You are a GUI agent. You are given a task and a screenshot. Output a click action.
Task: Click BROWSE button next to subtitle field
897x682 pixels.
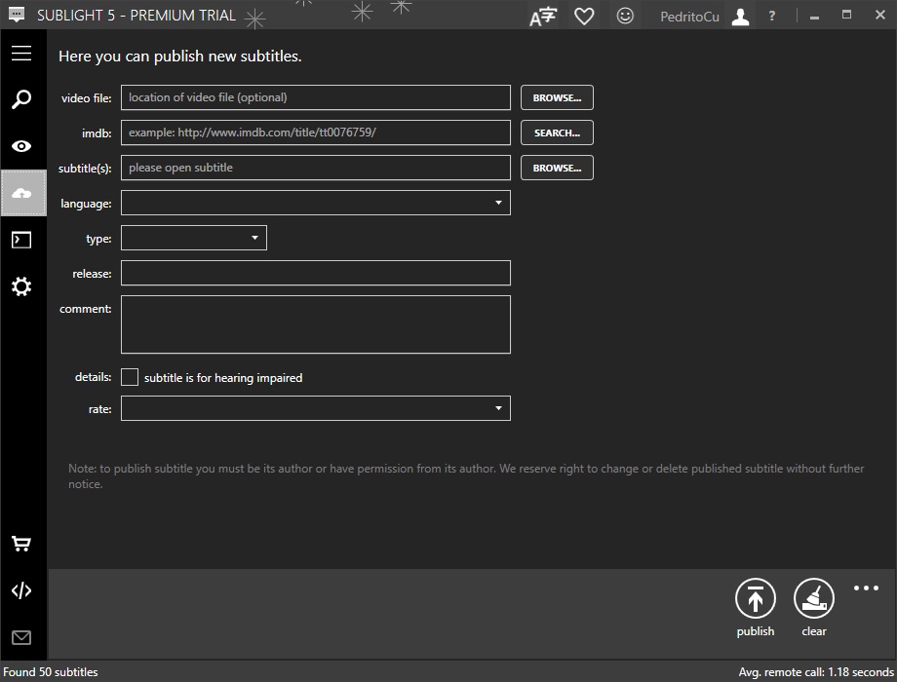click(x=557, y=169)
